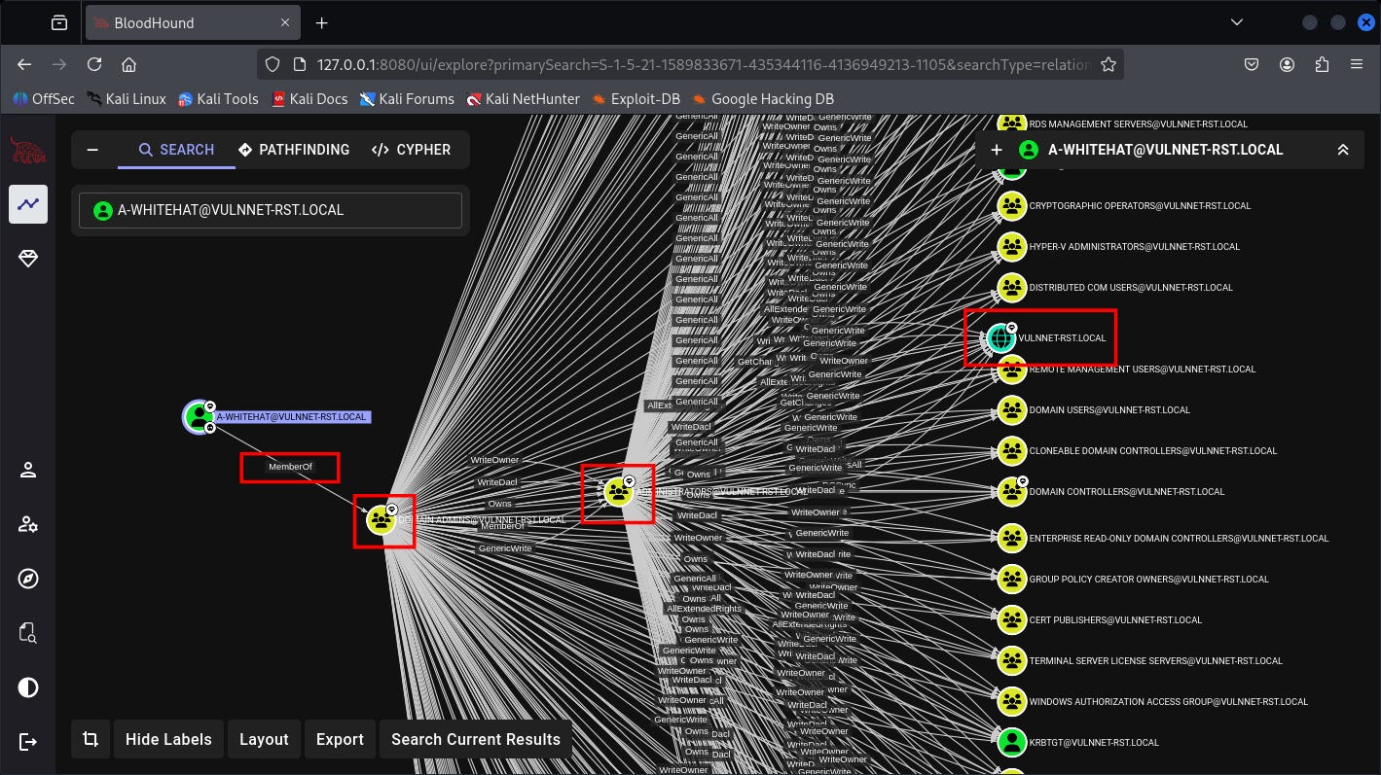The height and width of the screenshot is (775, 1381).
Task: Click the fit-graph crop icon
Action: pyautogui.click(x=91, y=739)
